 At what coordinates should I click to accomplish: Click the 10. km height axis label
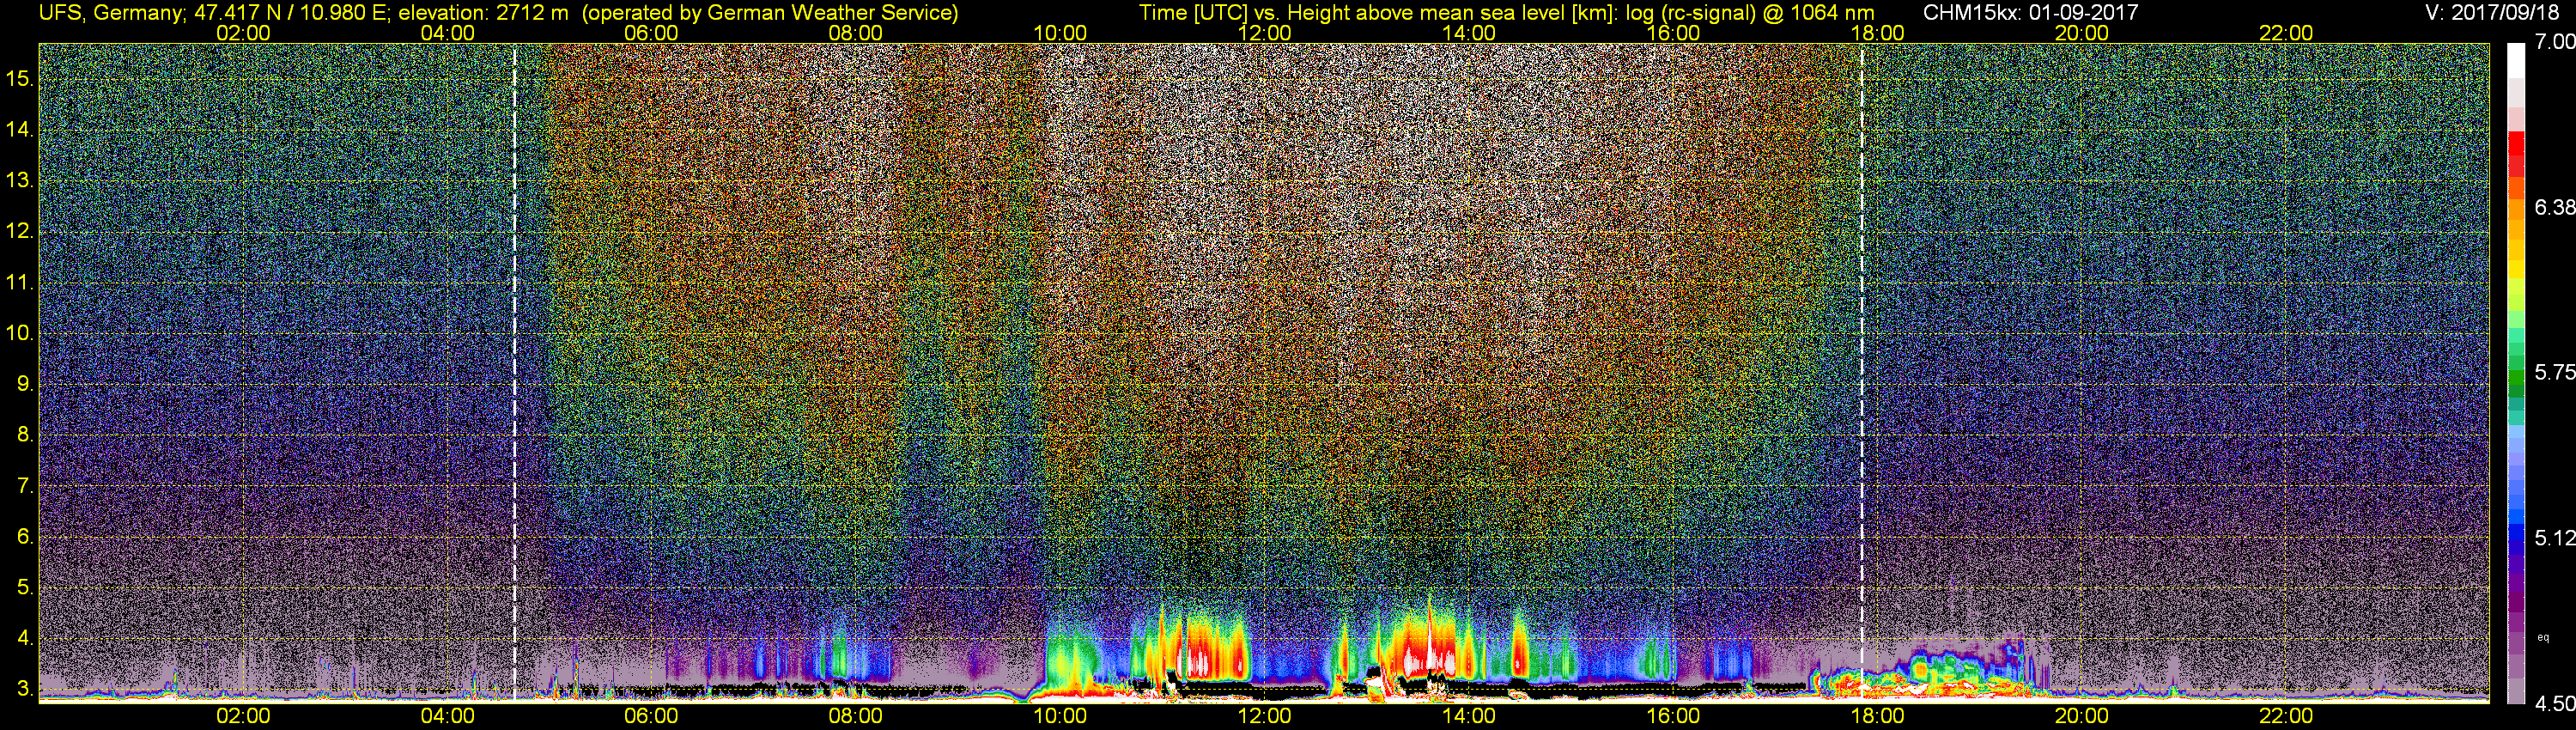click(20, 333)
